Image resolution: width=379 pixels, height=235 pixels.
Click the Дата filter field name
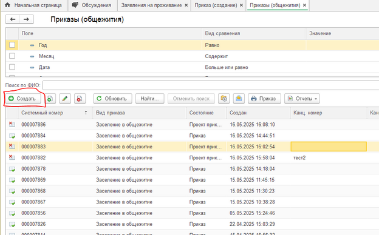[44, 67]
